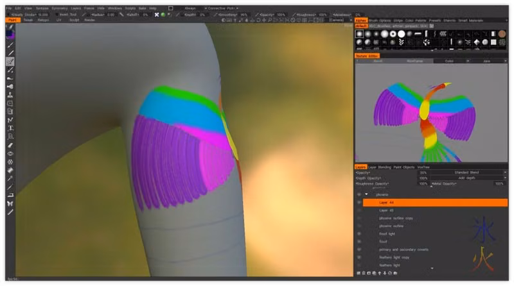Open the File menu
This screenshot has height=286, width=514.
click(9, 8)
